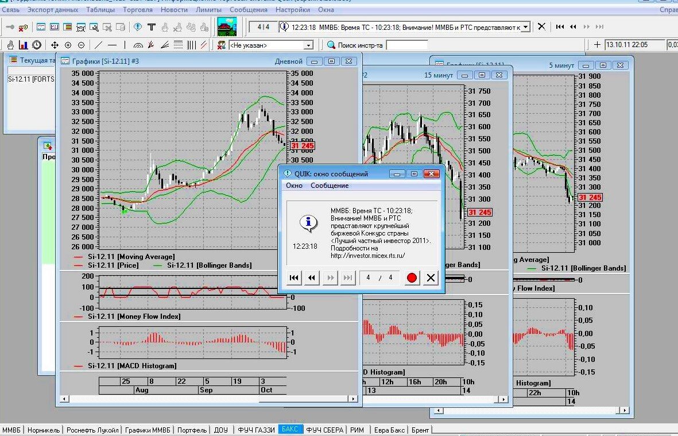678x436 pixels.
Task: Click the client icon with red cross
Action: click(222, 45)
